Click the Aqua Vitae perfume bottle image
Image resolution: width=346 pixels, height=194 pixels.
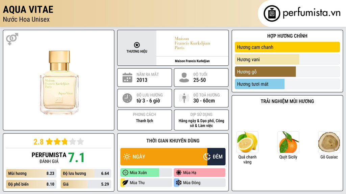coord(59,83)
